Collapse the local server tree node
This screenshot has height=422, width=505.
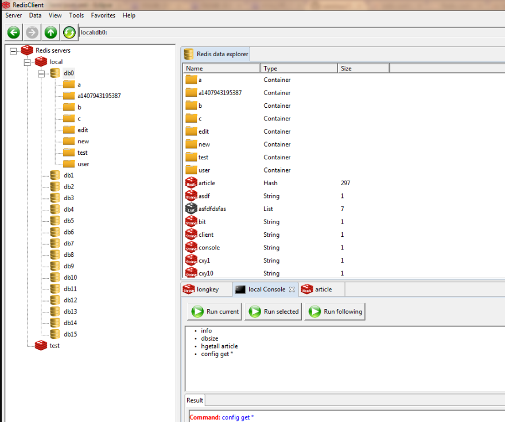point(28,62)
